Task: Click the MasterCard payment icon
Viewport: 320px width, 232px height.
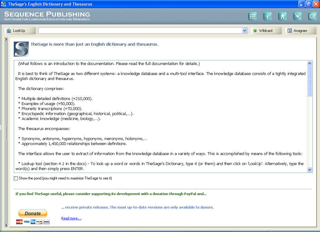Action: pyautogui.click(x=19, y=222)
